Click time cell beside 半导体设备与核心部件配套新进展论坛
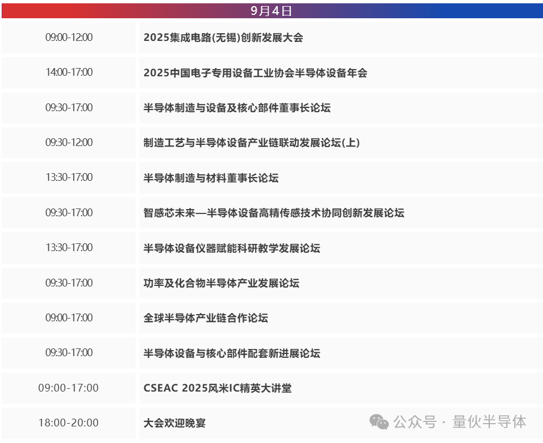543x443 pixels. (69, 353)
